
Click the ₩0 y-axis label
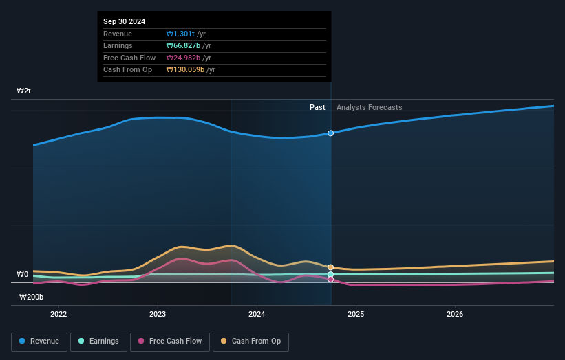coord(22,274)
